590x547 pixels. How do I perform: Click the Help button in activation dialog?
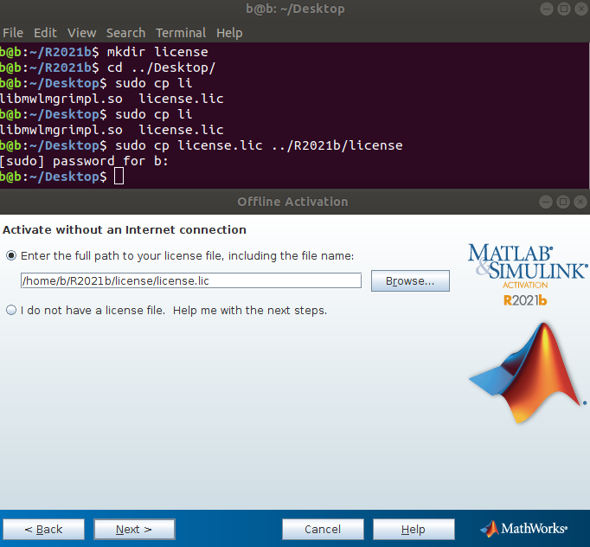[x=414, y=530]
